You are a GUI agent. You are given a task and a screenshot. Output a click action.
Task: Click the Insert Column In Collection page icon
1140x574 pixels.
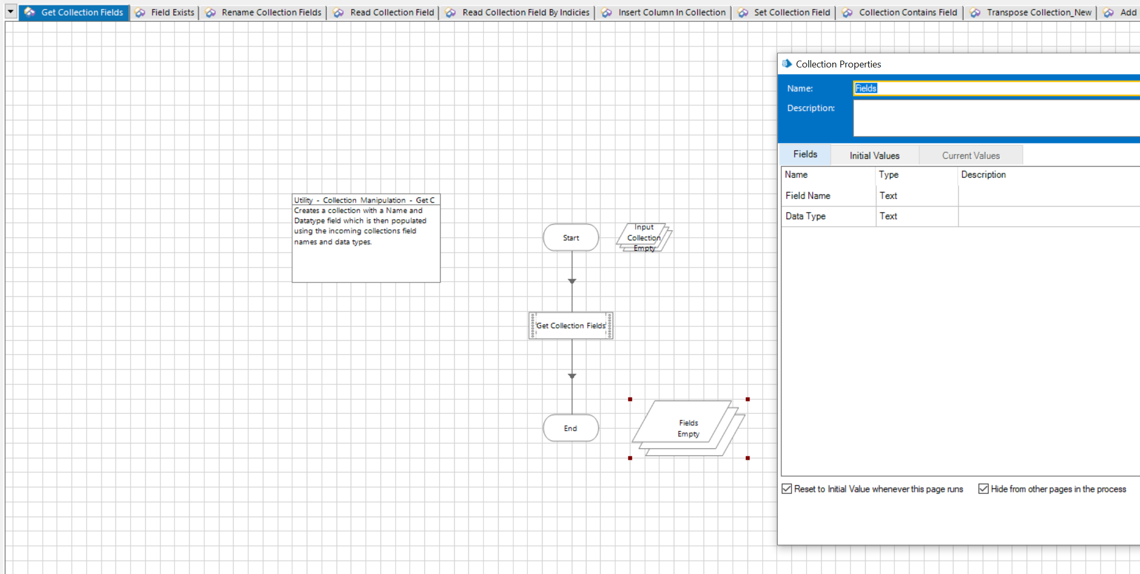607,12
